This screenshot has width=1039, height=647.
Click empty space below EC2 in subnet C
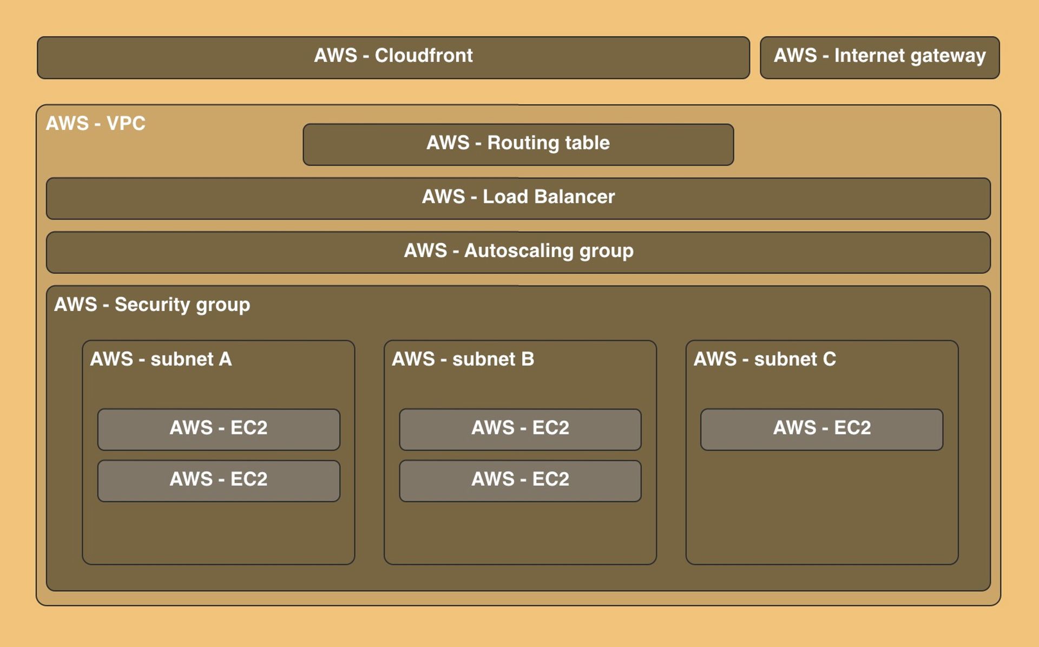821,509
